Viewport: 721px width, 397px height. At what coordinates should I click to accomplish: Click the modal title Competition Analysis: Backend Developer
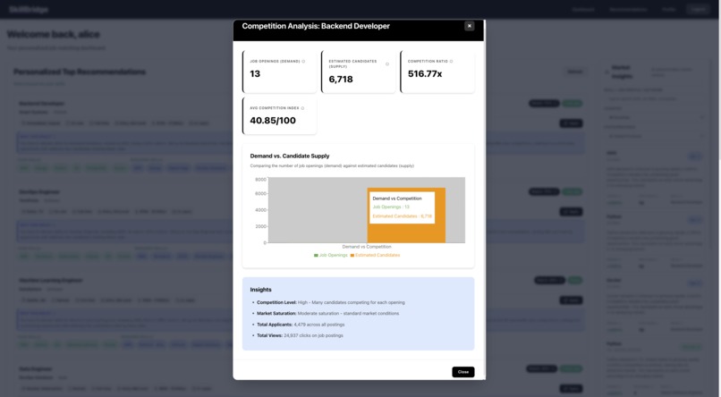click(316, 26)
